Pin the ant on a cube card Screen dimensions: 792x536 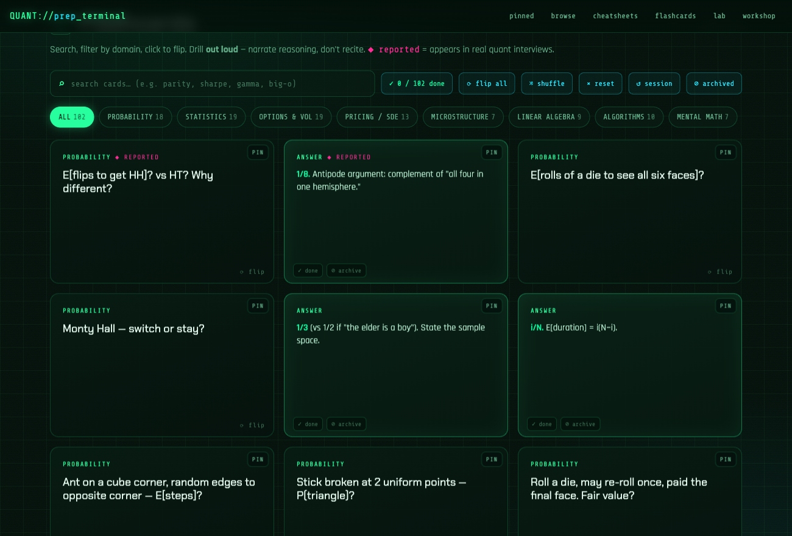coord(258,459)
